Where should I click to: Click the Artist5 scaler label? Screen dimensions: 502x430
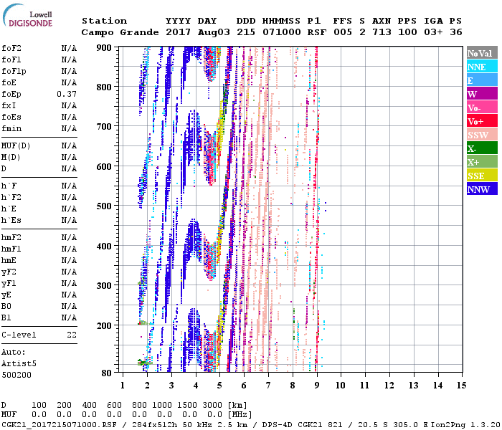tap(19, 364)
